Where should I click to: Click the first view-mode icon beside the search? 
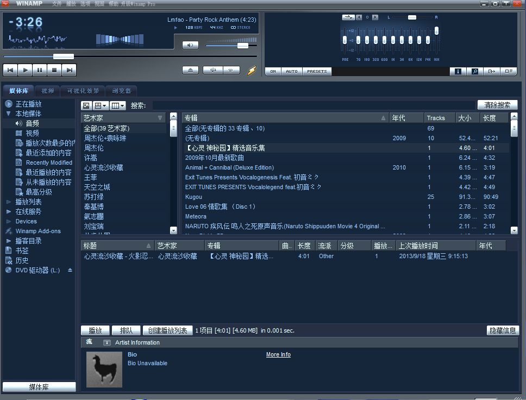[86, 105]
